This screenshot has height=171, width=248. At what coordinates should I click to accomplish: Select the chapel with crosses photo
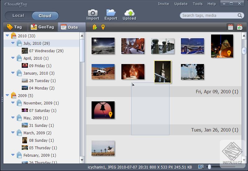[103, 148]
